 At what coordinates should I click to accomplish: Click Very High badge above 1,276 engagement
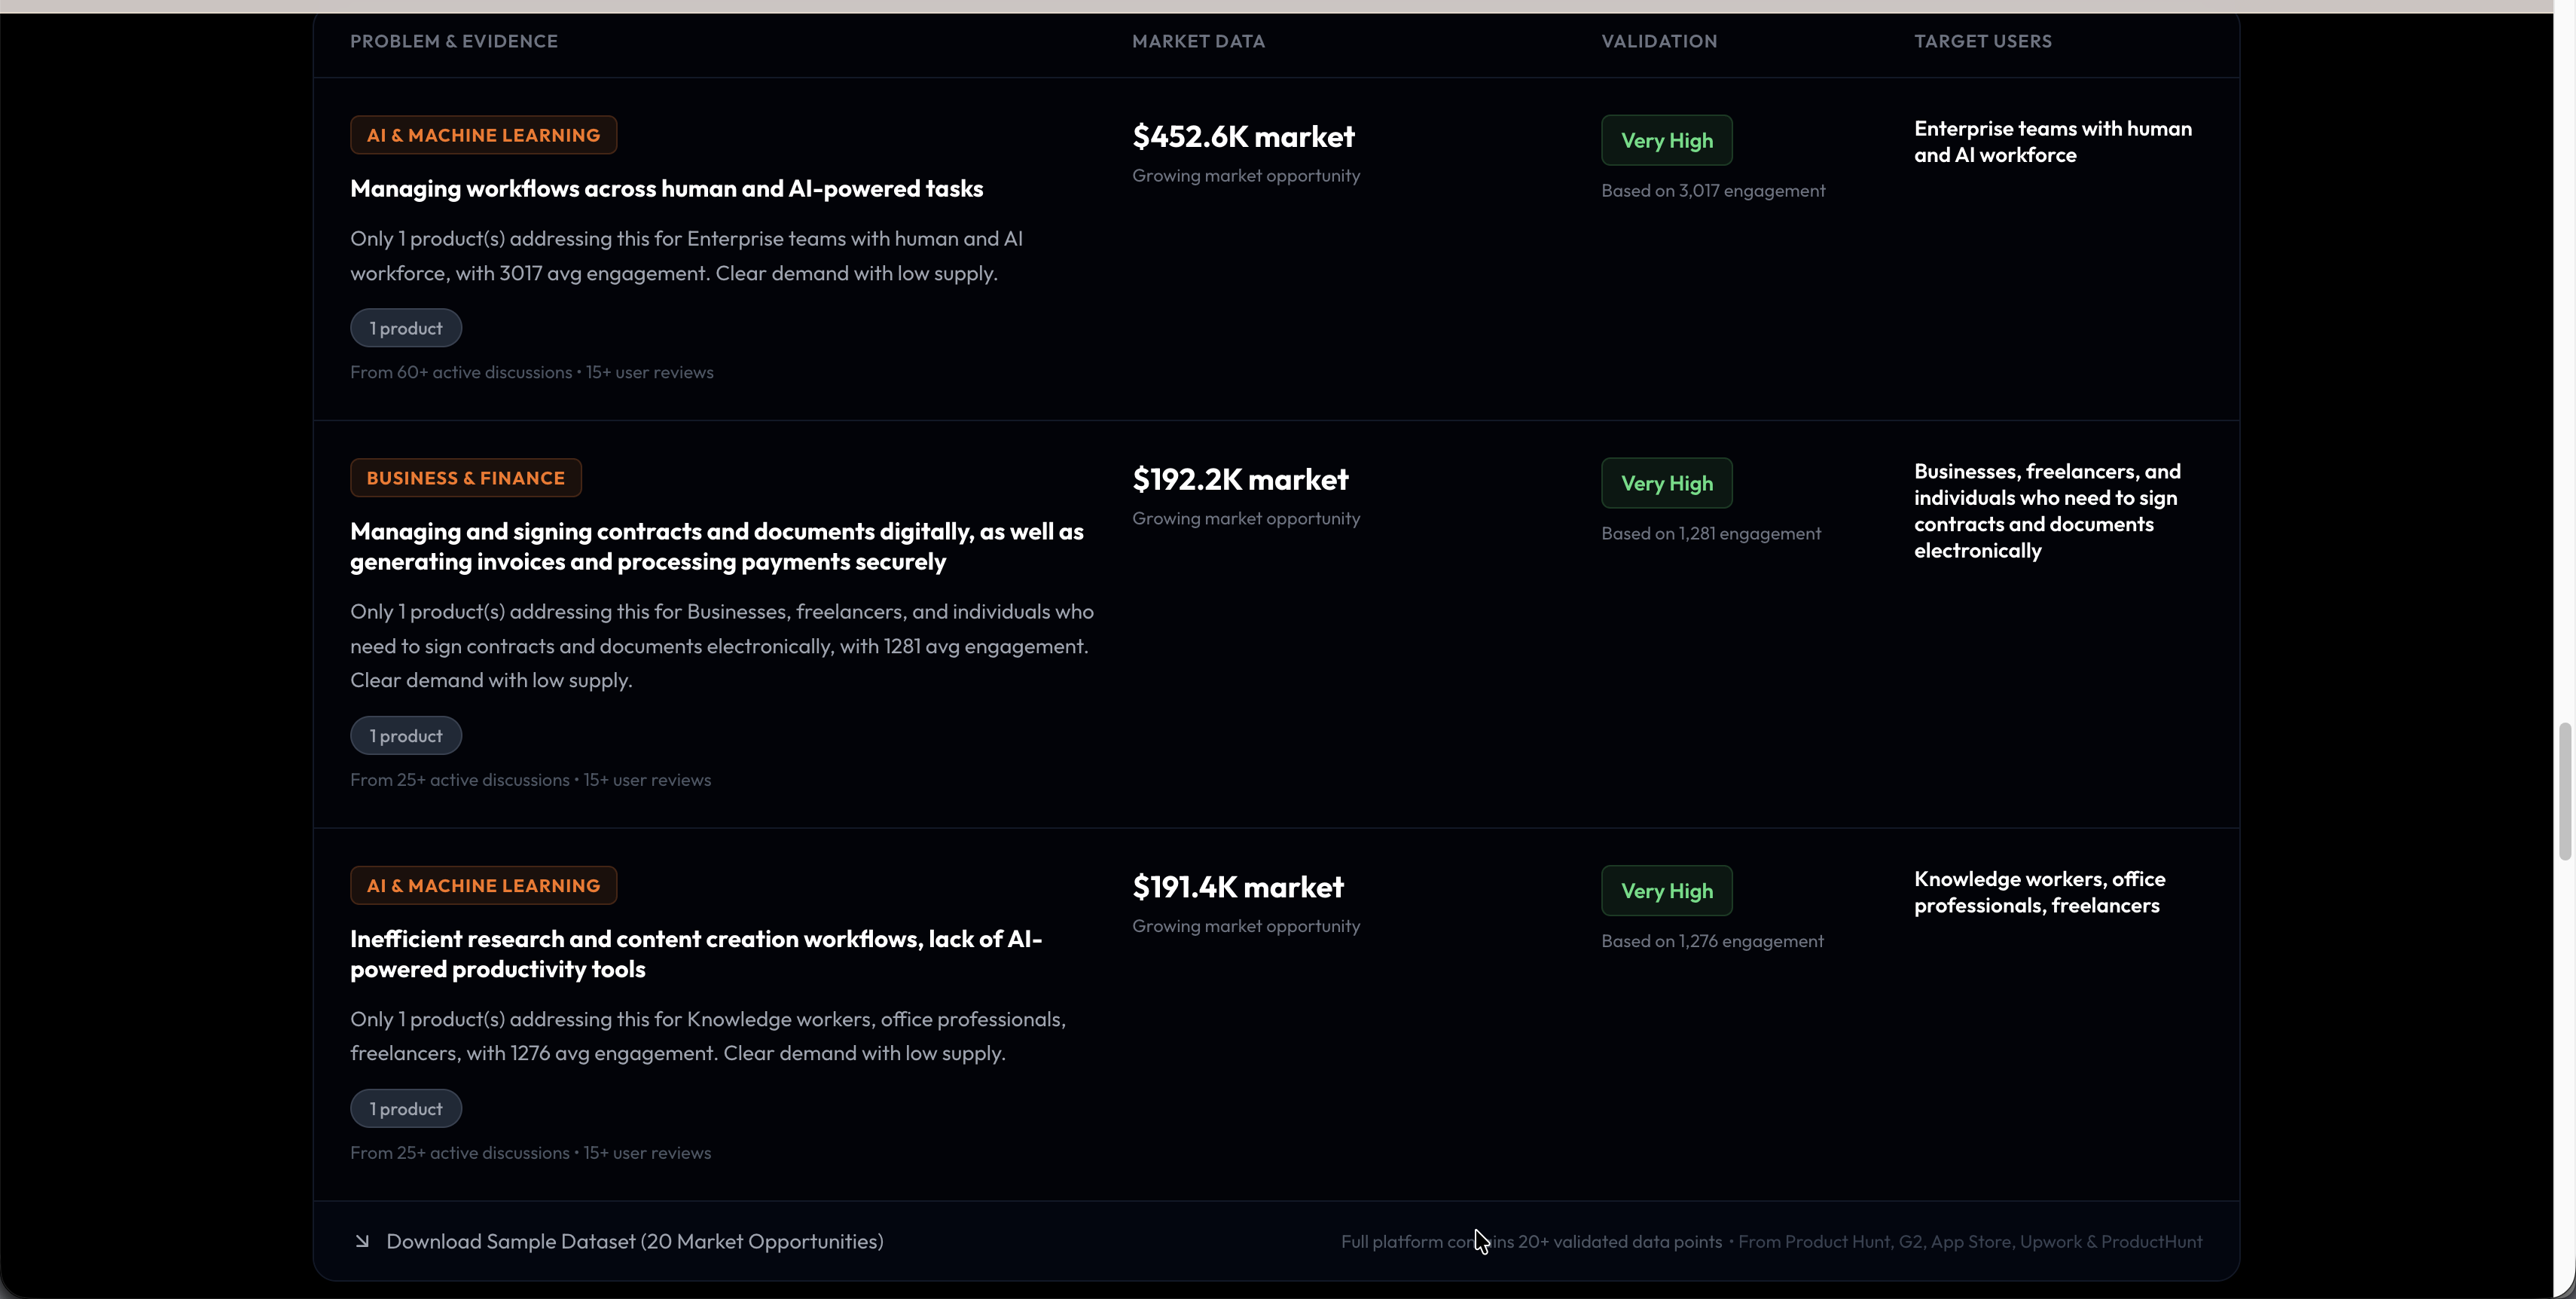pyautogui.click(x=1666, y=890)
